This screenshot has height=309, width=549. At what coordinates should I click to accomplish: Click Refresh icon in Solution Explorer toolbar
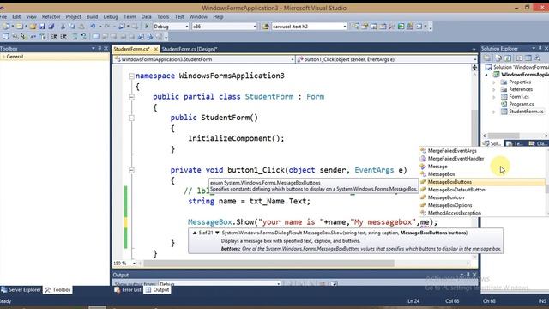click(508, 58)
